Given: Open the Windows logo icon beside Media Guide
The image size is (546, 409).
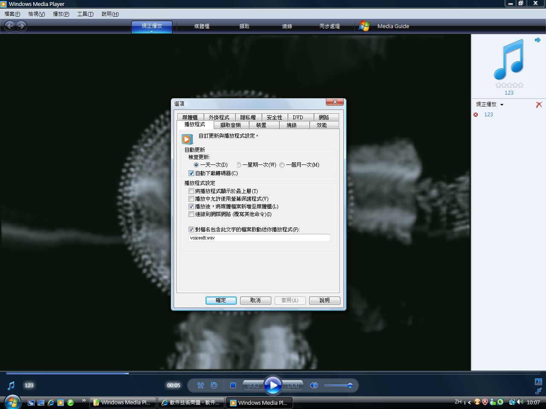Looking at the screenshot, I should tap(364, 26).
